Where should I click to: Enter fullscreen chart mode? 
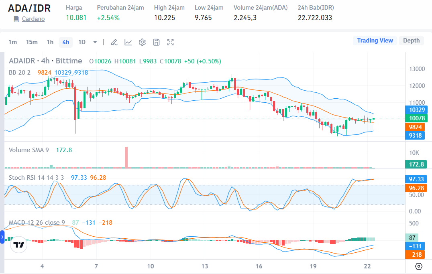170,42
